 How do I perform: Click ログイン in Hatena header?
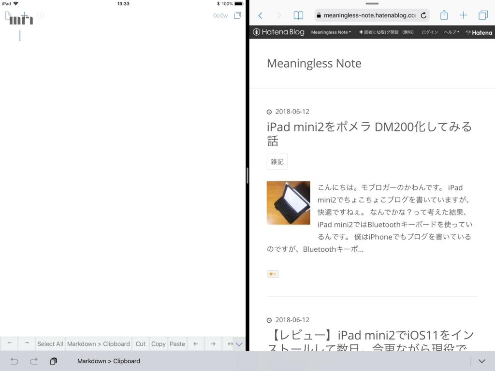tap(430, 32)
